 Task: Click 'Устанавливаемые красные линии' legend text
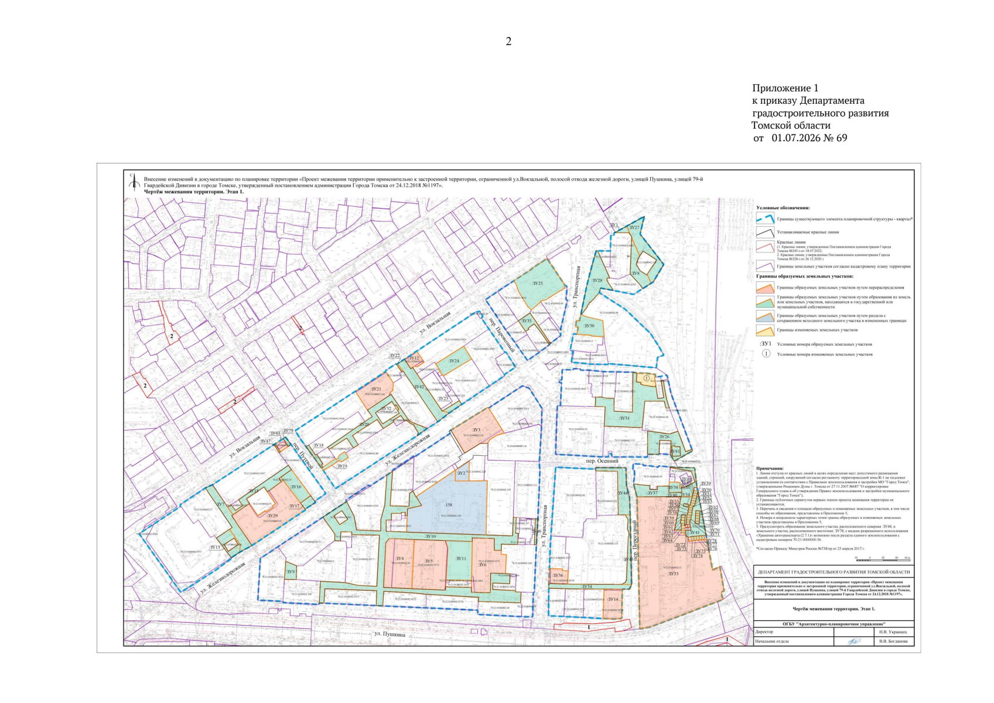(x=808, y=232)
